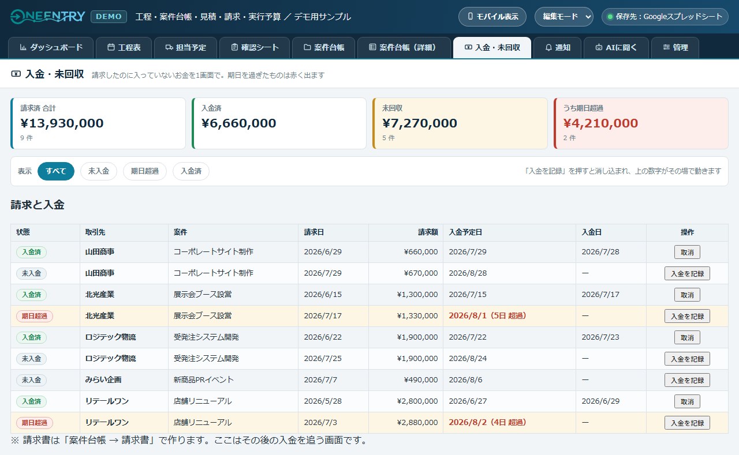Viewport: 739px width, 455px height.
Task: Record payment for ロジテック物流 2026/7/25 invoice
Action: pos(687,359)
